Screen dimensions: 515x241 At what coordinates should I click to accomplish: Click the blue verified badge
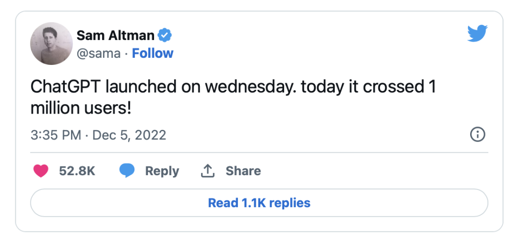tap(165, 35)
